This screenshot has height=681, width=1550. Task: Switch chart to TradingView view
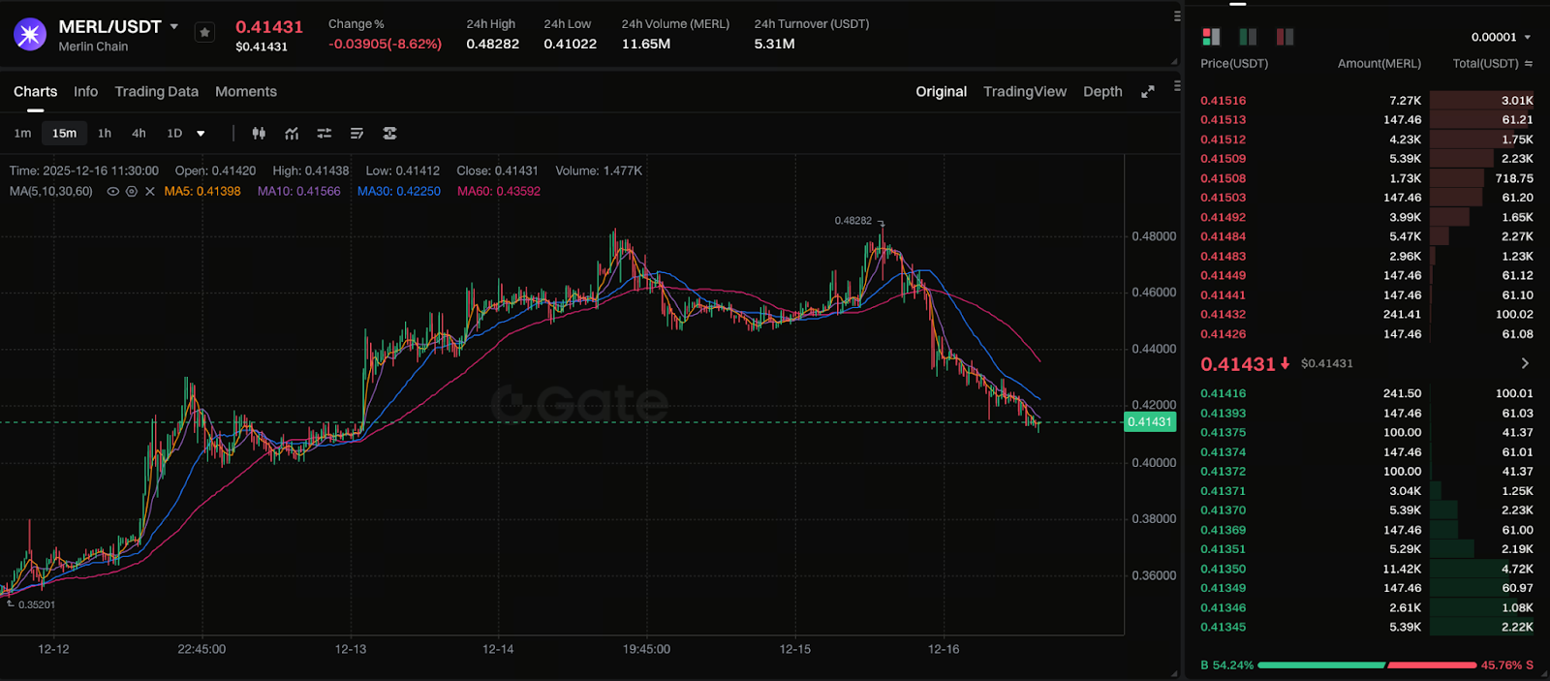(1025, 92)
